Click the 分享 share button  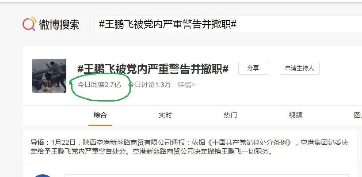tap(253, 68)
